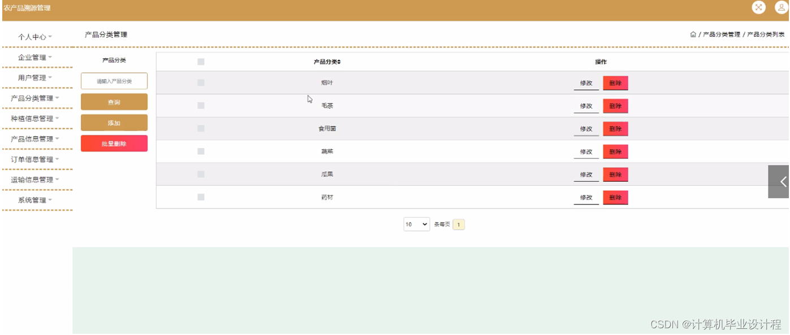Click 删除 for the 瓜果 row
This screenshot has height=335, width=790.
[615, 175]
